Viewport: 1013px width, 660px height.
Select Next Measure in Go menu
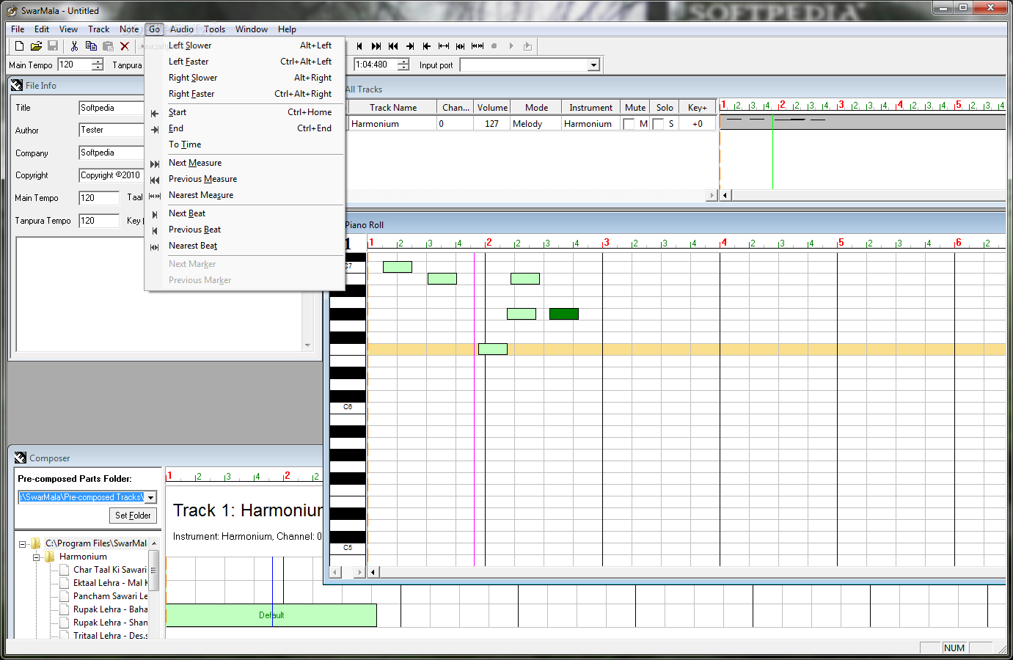[245, 163]
